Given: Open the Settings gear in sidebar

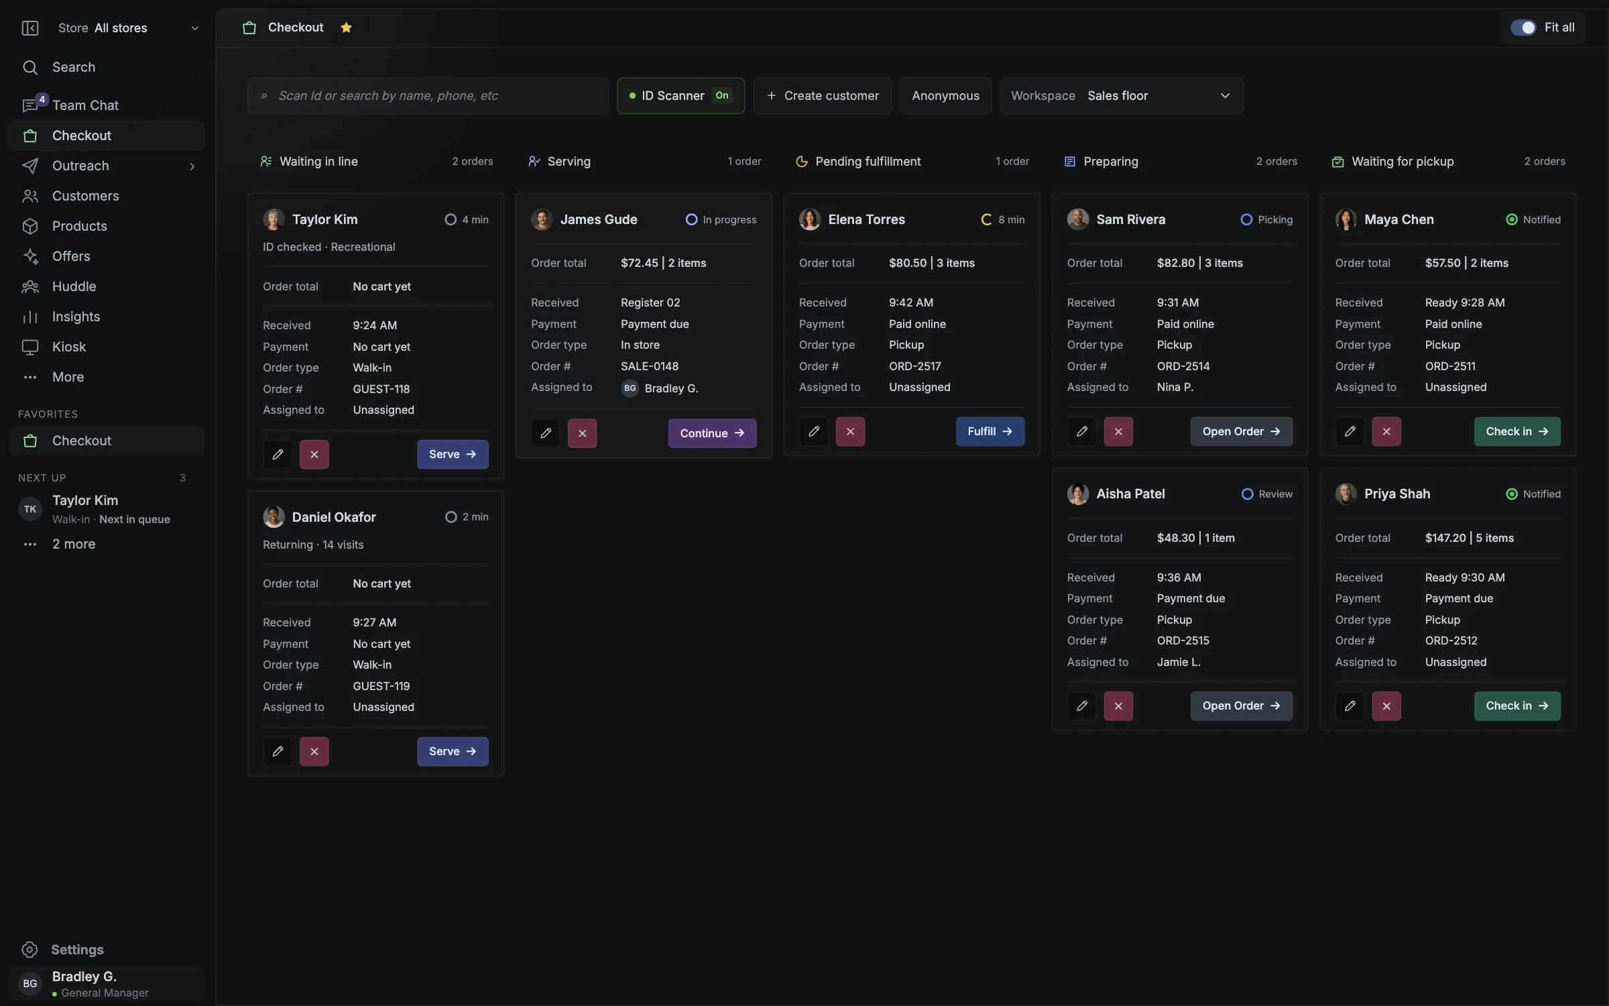Looking at the screenshot, I should [29, 950].
